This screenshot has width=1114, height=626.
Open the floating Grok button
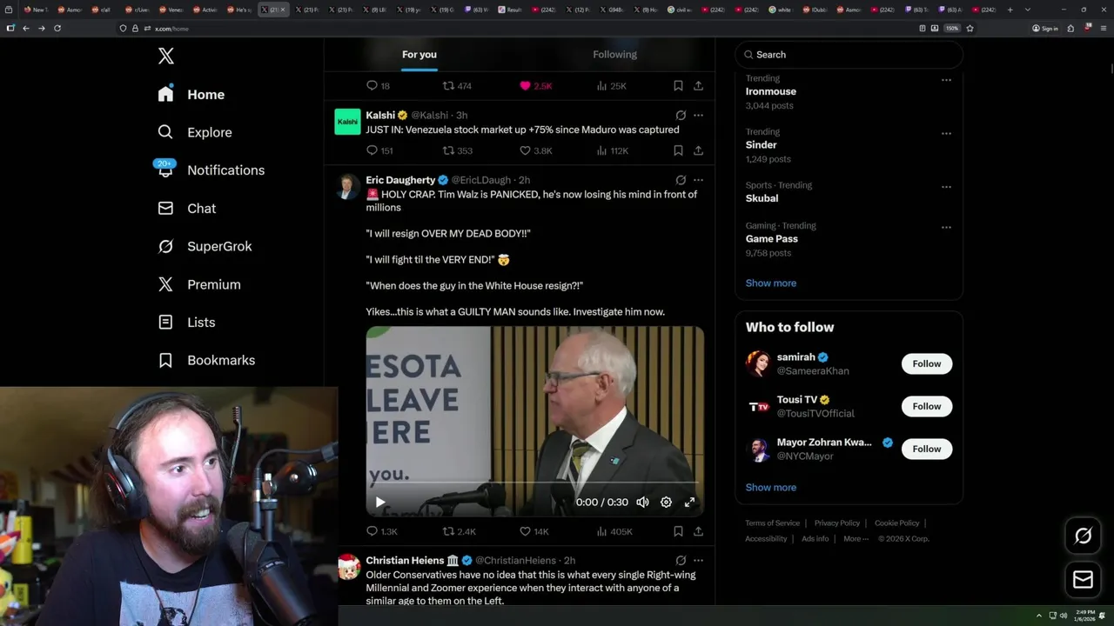(x=1084, y=536)
